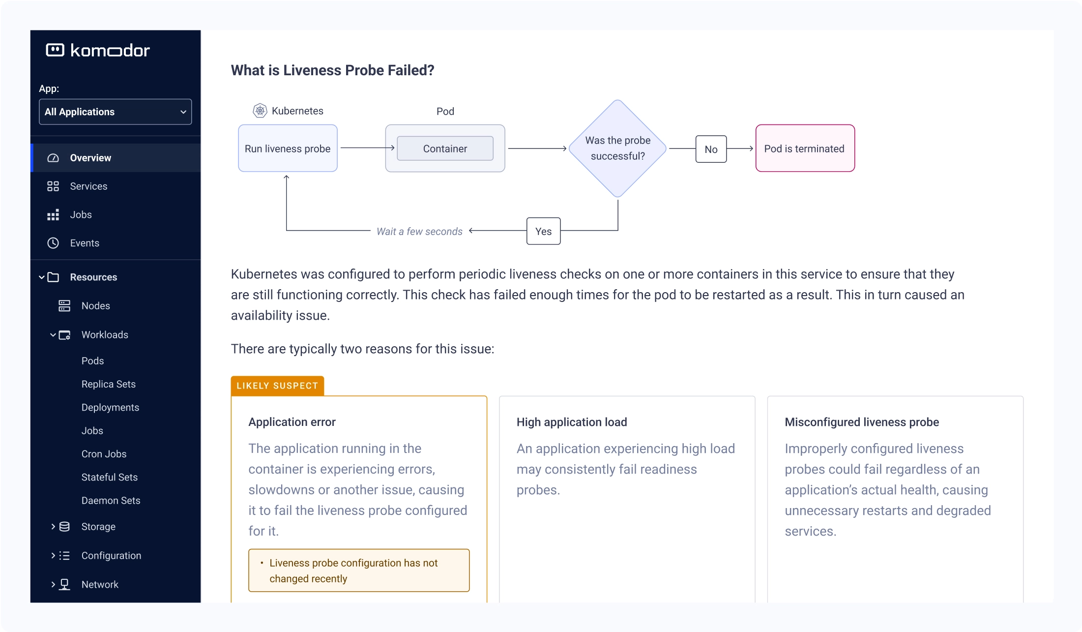This screenshot has height=632, width=1082.
Task: Select the Misconfigured liveness probe card
Action: 895,499
